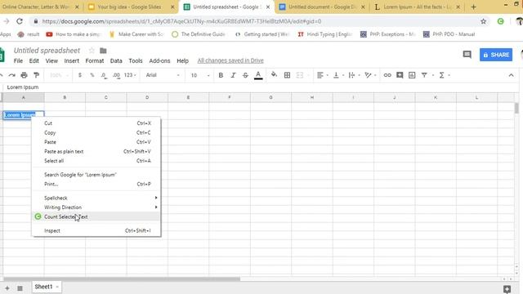This screenshot has height=294, width=523.
Task: Toggle italic formatting
Action: [233, 75]
